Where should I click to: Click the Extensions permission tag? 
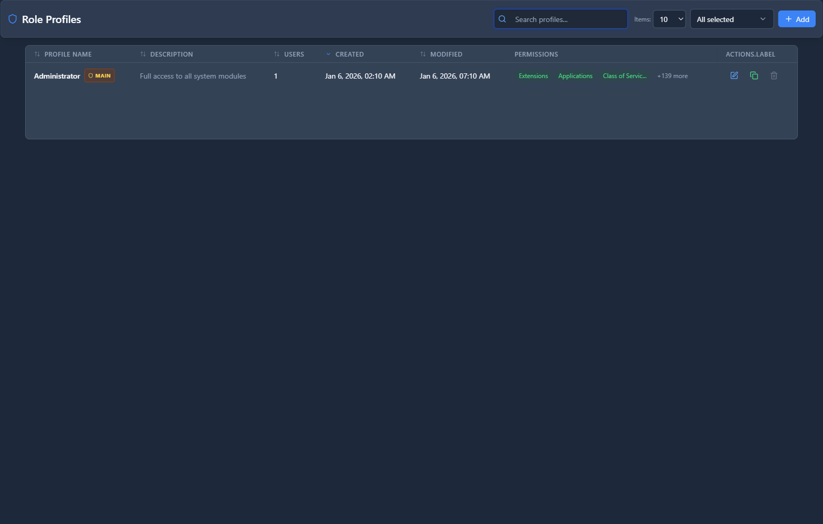pos(533,76)
